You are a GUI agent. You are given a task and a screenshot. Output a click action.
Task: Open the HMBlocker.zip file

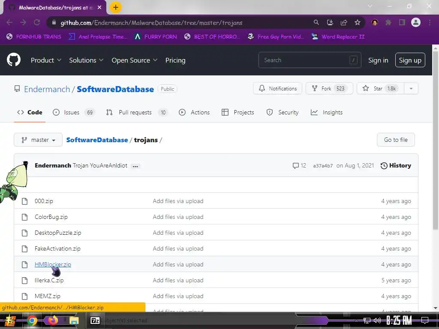[x=53, y=265]
